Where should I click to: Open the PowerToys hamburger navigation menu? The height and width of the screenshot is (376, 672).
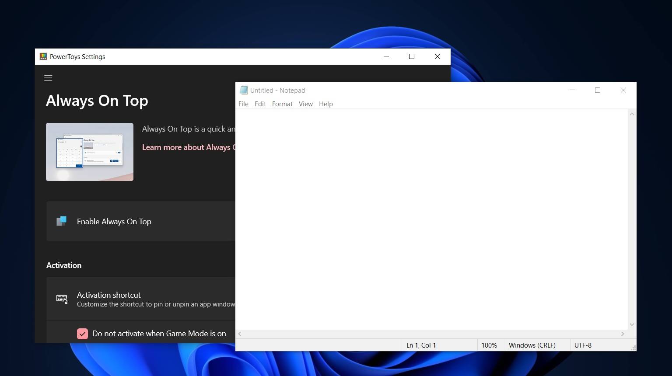coord(48,78)
